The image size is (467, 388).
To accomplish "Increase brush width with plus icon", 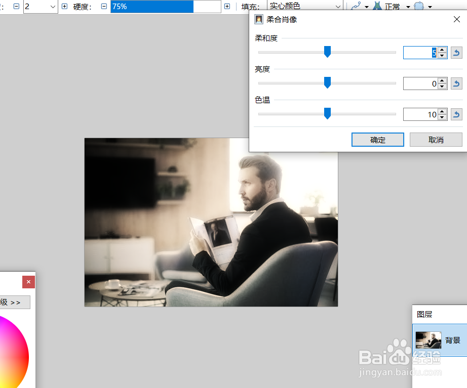I will (x=64, y=6).
